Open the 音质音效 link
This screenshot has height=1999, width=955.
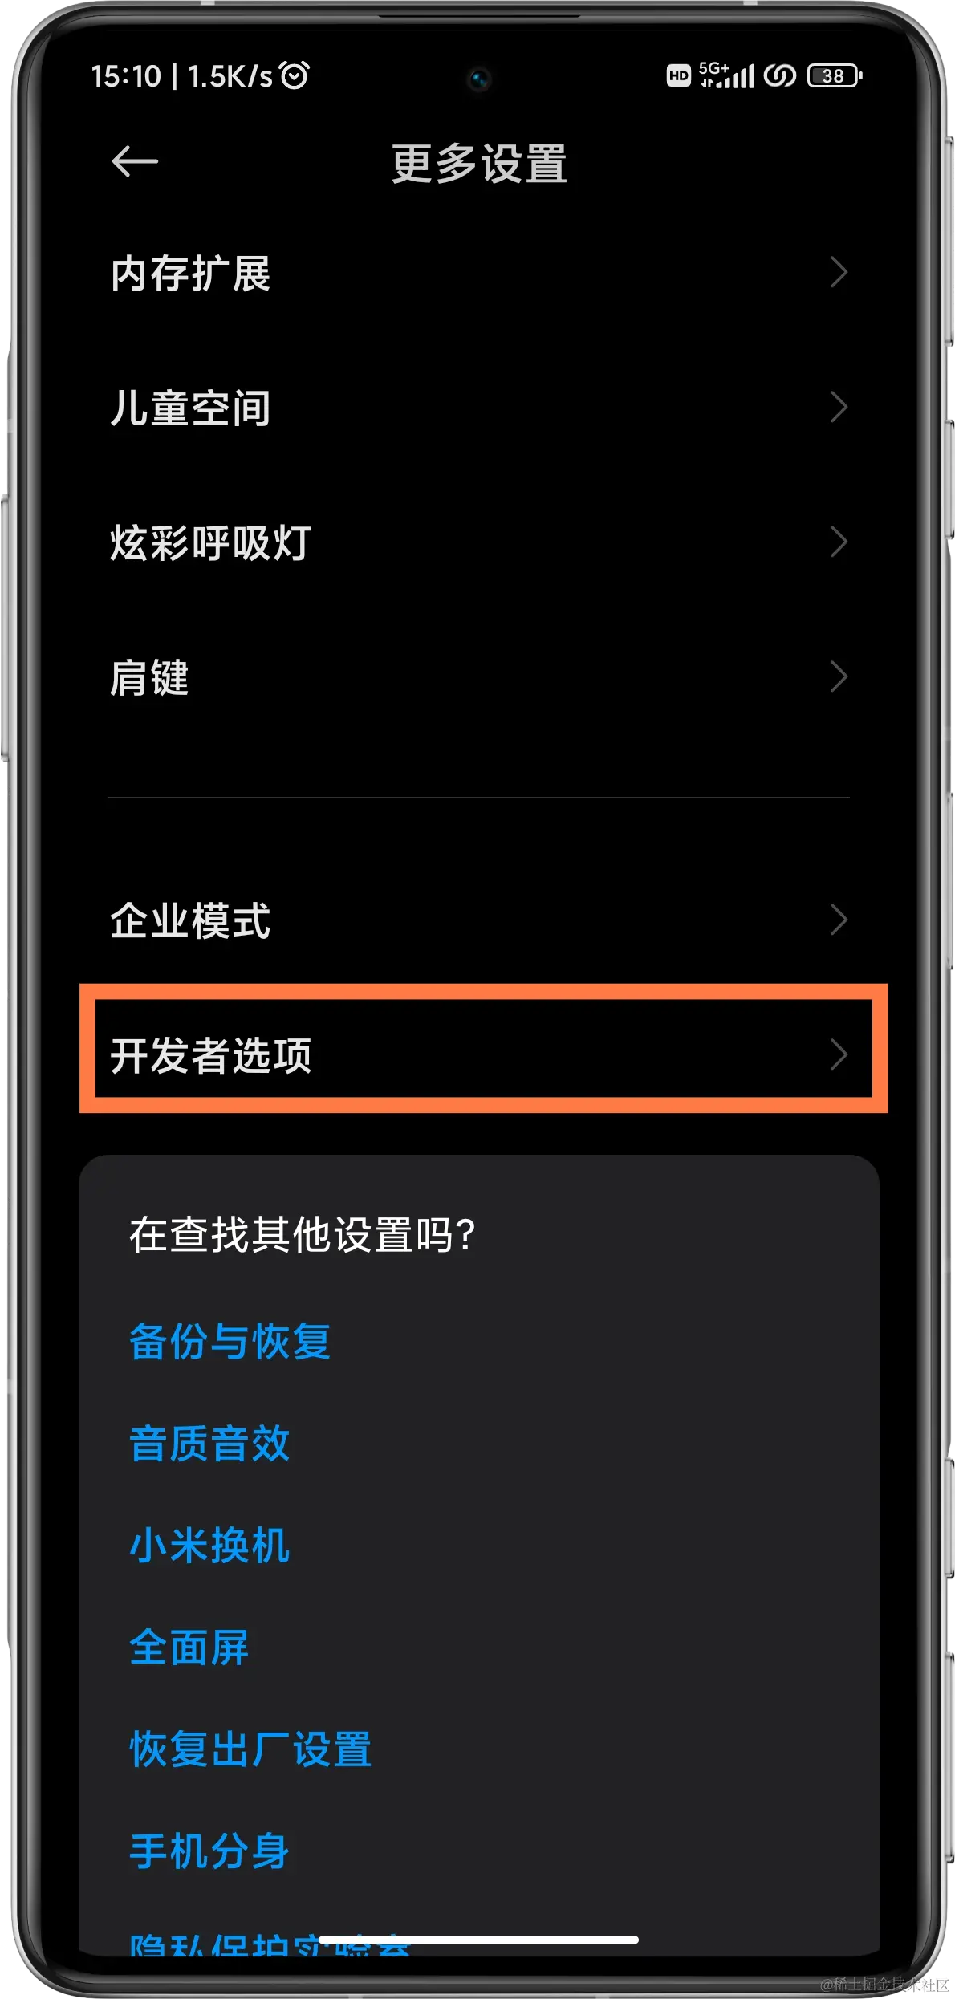tap(209, 1444)
